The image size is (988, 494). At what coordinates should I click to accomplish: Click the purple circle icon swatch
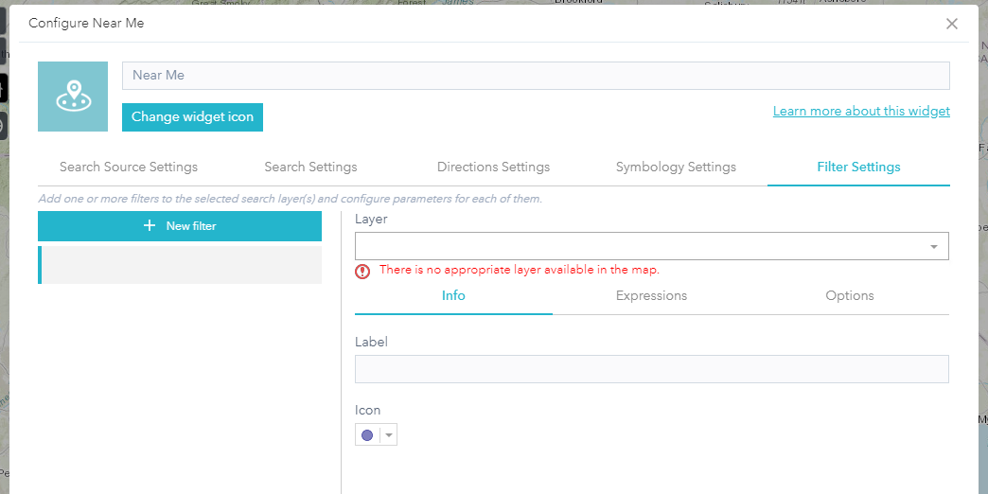coord(367,435)
